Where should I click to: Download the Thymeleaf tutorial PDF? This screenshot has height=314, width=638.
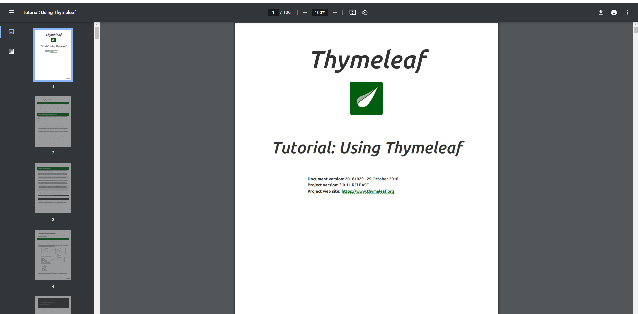(x=600, y=12)
